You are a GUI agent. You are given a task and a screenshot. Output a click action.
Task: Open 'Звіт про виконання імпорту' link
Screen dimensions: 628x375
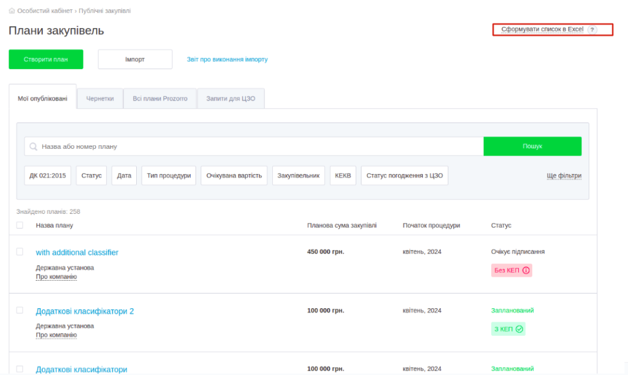(x=228, y=59)
